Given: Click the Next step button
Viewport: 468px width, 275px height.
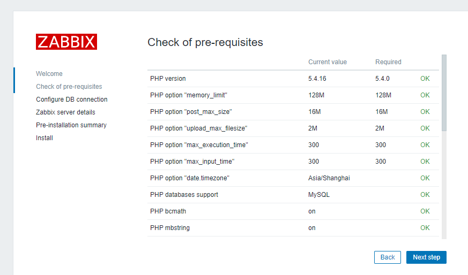Looking at the screenshot, I should 426,257.
